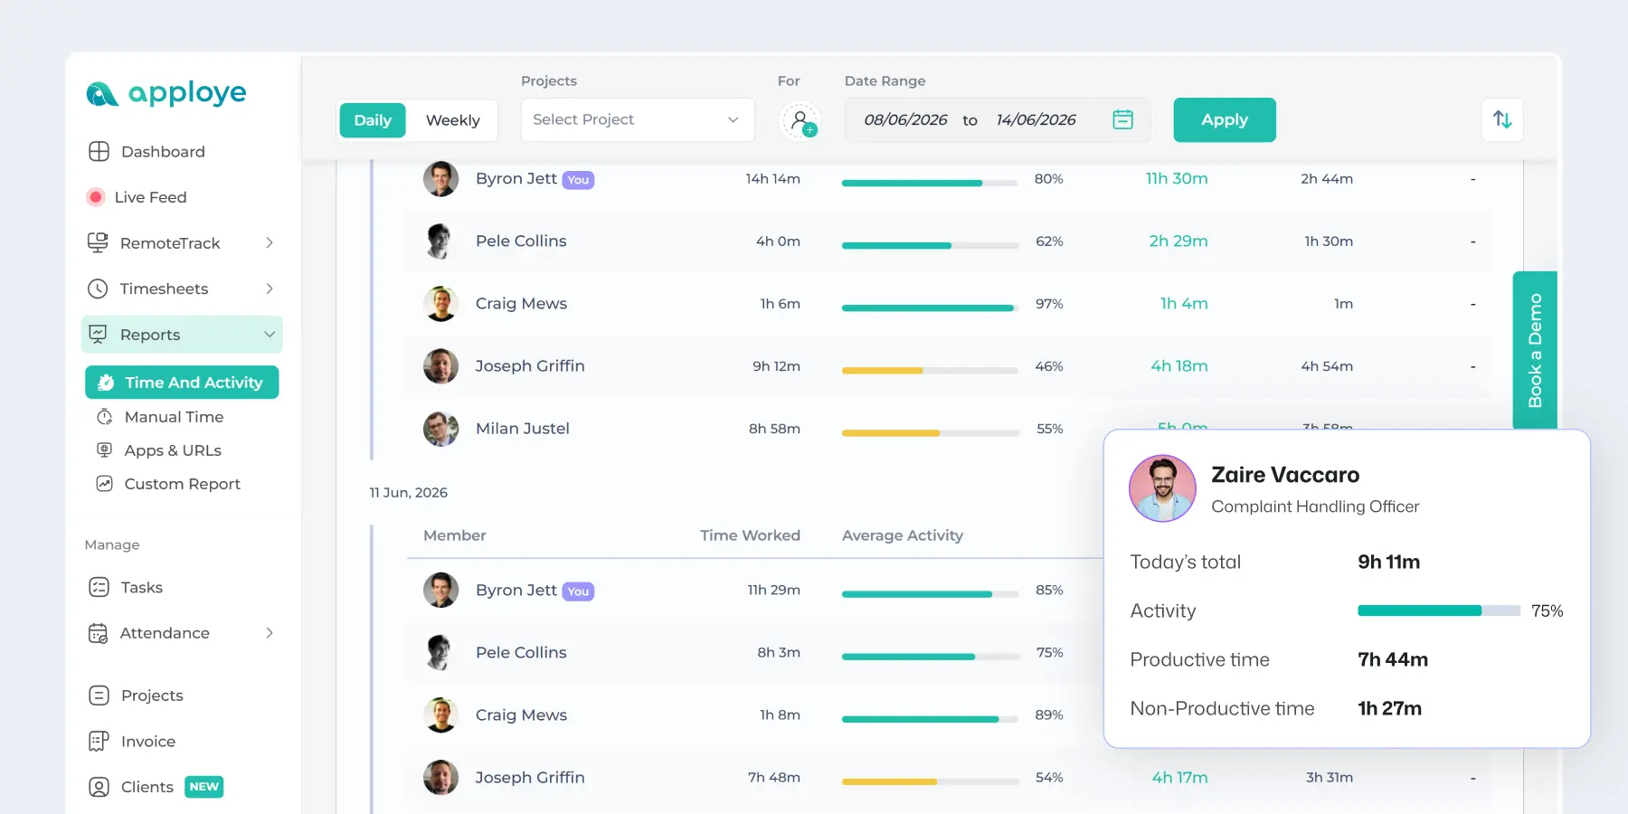Click Zaire Vaccaro's 75% activity bar

[x=1439, y=610]
